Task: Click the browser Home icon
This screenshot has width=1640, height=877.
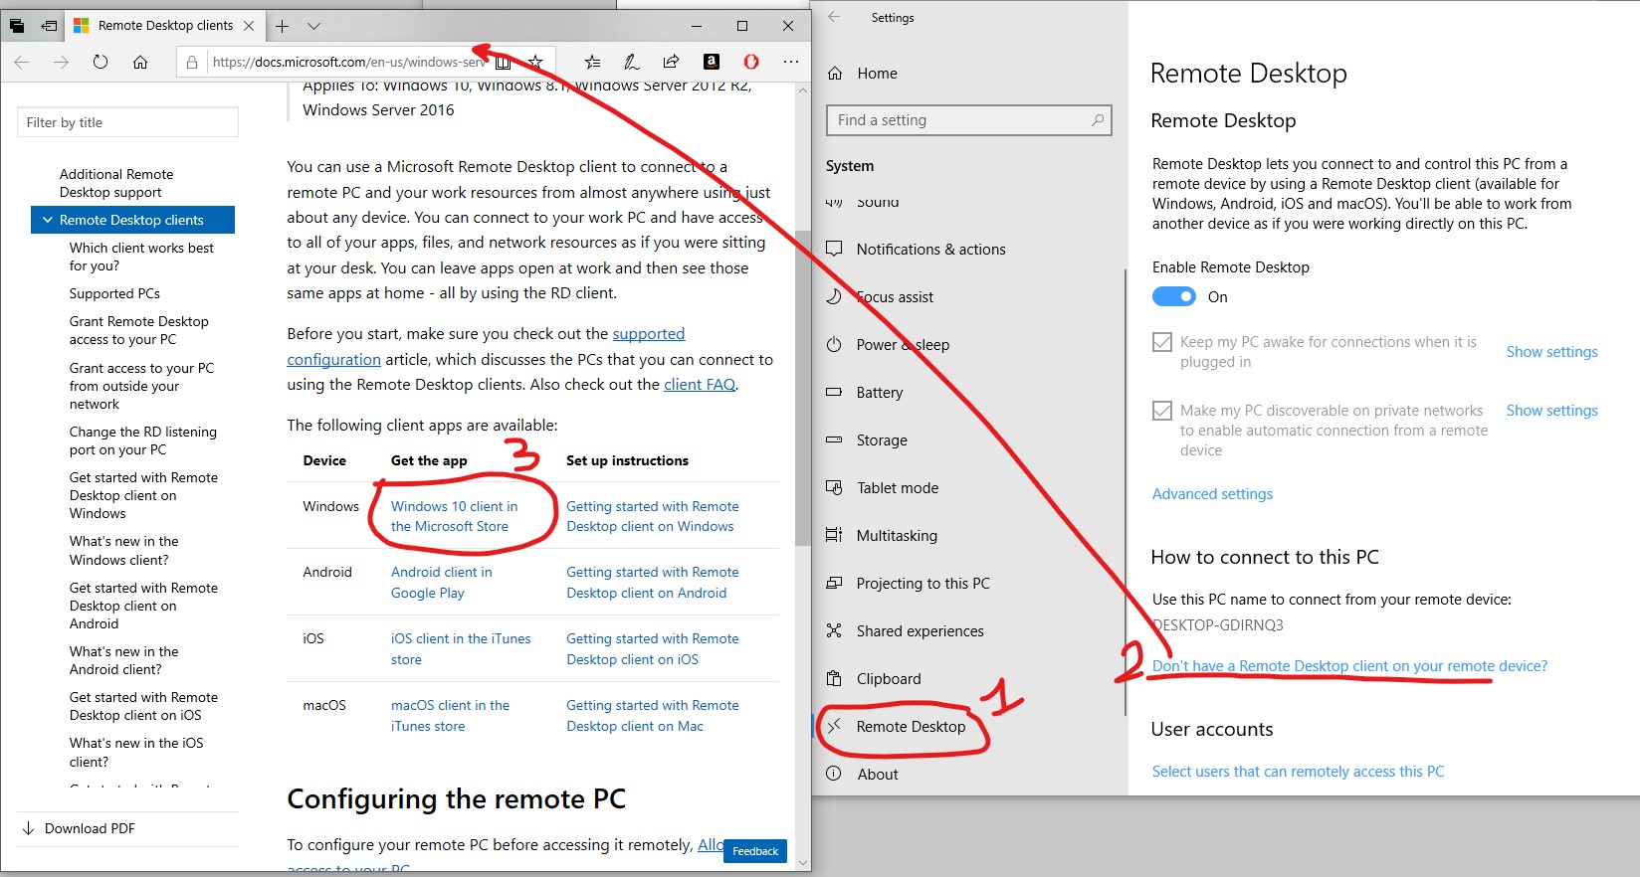Action: [140, 62]
